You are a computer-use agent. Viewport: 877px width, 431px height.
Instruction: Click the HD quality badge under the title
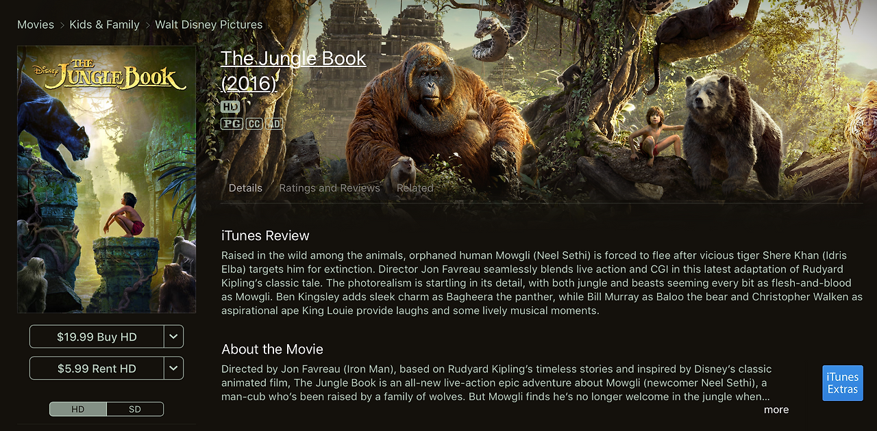[x=230, y=107]
